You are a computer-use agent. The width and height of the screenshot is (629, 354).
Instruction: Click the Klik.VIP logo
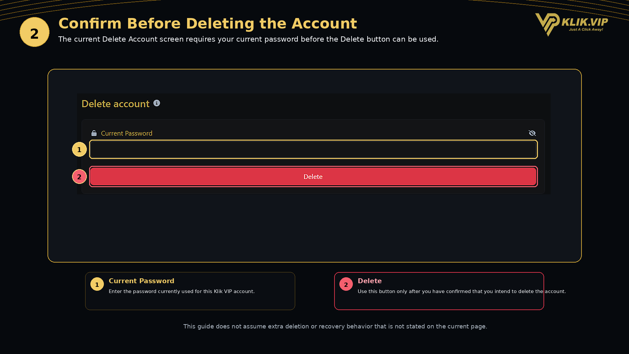pyautogui.click(x=571, y=25)
